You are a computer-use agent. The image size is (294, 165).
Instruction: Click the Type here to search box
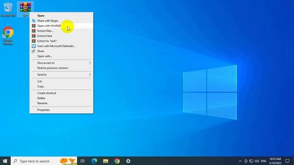[x=44, y=161]
